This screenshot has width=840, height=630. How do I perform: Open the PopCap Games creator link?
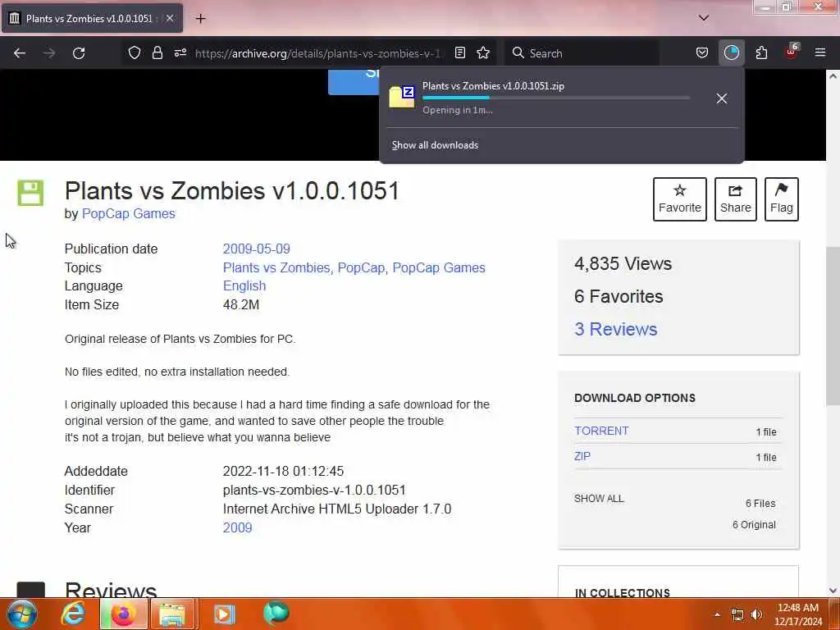point(129,214)
